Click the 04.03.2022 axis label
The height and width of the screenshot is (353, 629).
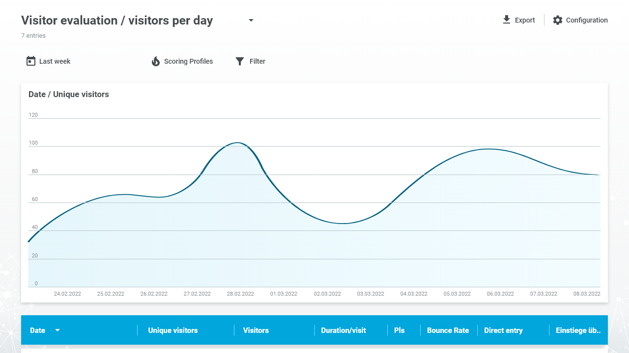[x=414, y=294]
